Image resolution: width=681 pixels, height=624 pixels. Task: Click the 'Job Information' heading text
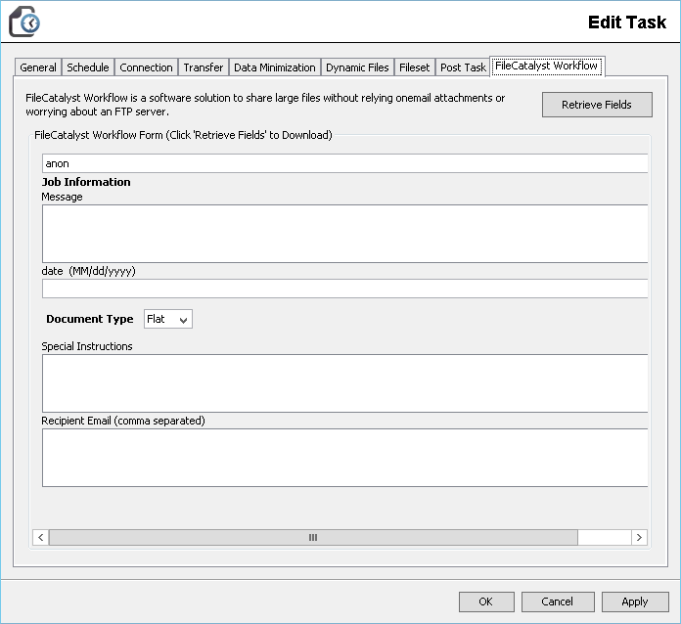coord(86,182)
